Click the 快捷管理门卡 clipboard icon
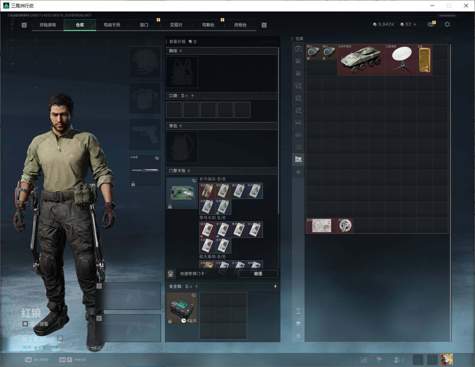 [170, 274]
